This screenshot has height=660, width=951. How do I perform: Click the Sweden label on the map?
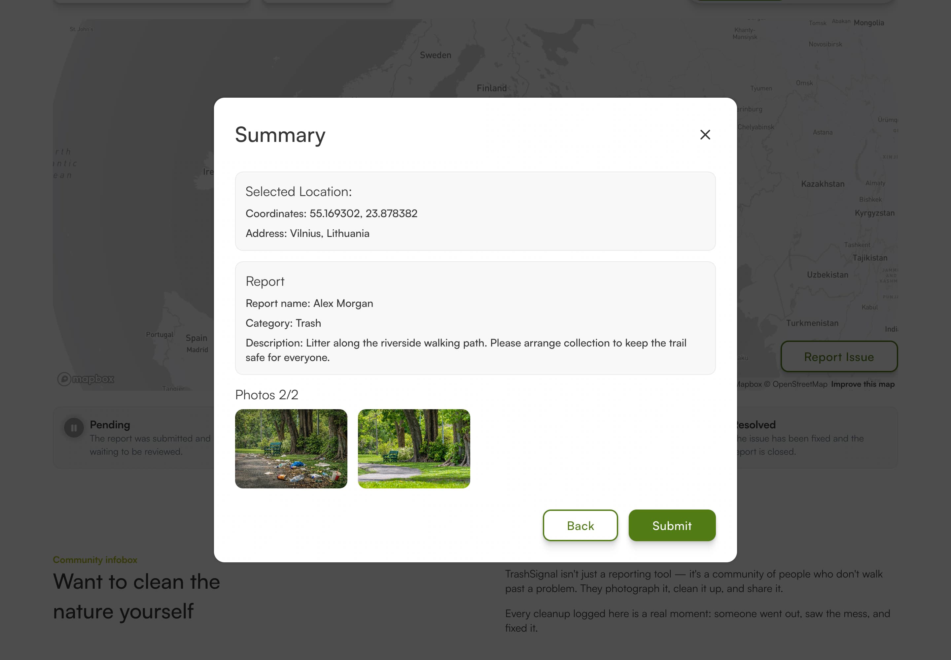(435, 55)
